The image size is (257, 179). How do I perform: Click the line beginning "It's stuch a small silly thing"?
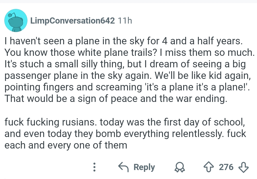pyautogui.click(x=125, y=64)
